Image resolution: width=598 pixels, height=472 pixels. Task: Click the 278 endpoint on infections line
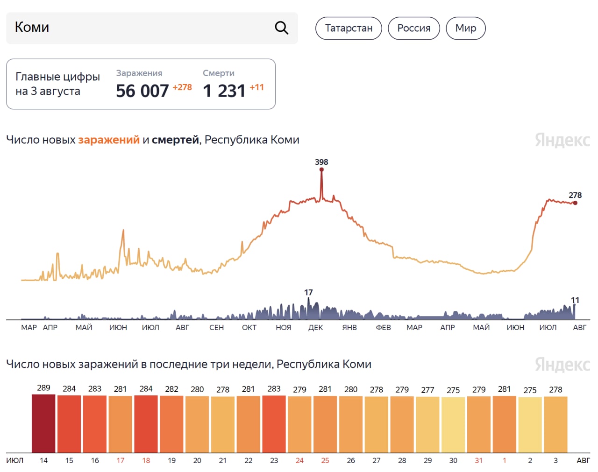click(x=575, y=203)
